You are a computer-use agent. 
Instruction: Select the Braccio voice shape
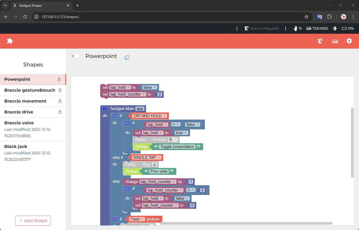[x=33, y=129]
